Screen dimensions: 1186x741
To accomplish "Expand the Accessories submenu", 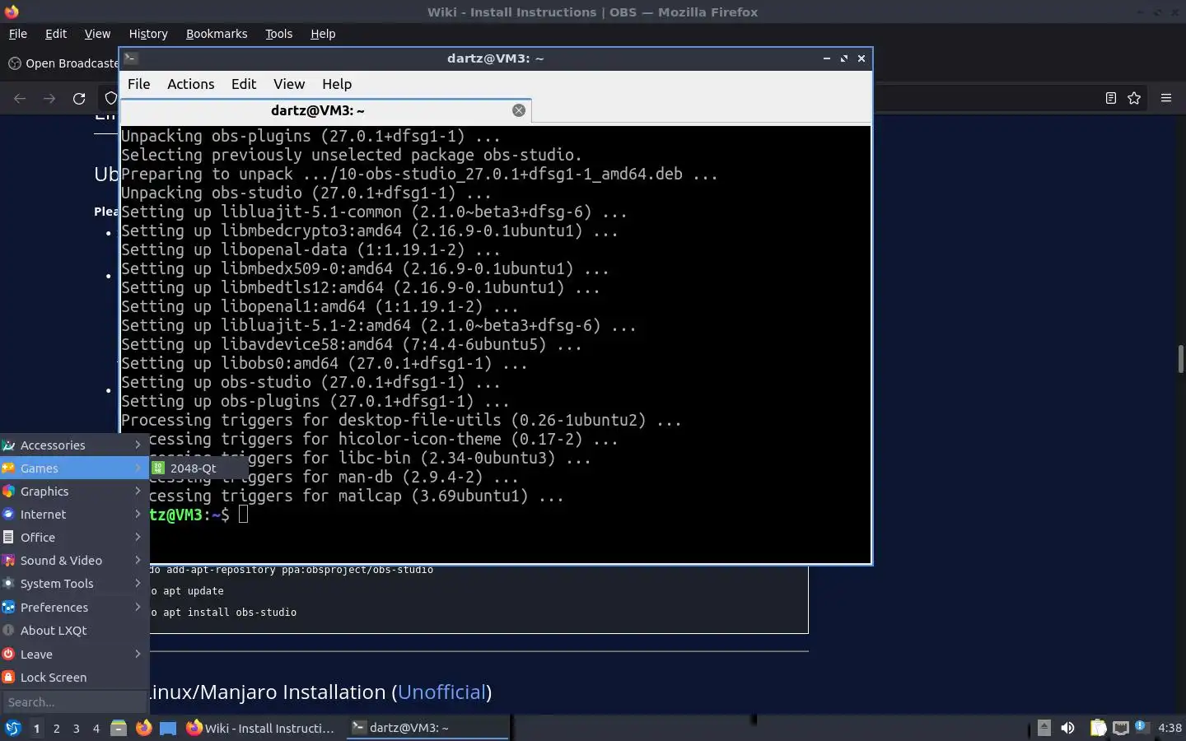I will [x=74, y=445].
